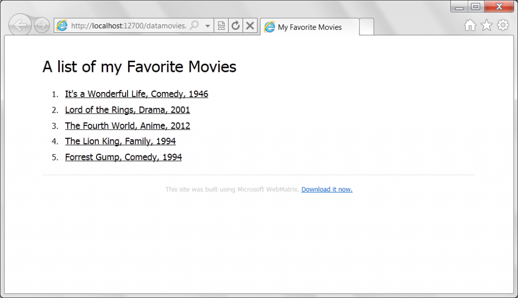Click the browser Forward arrow button

coord(41,25)
